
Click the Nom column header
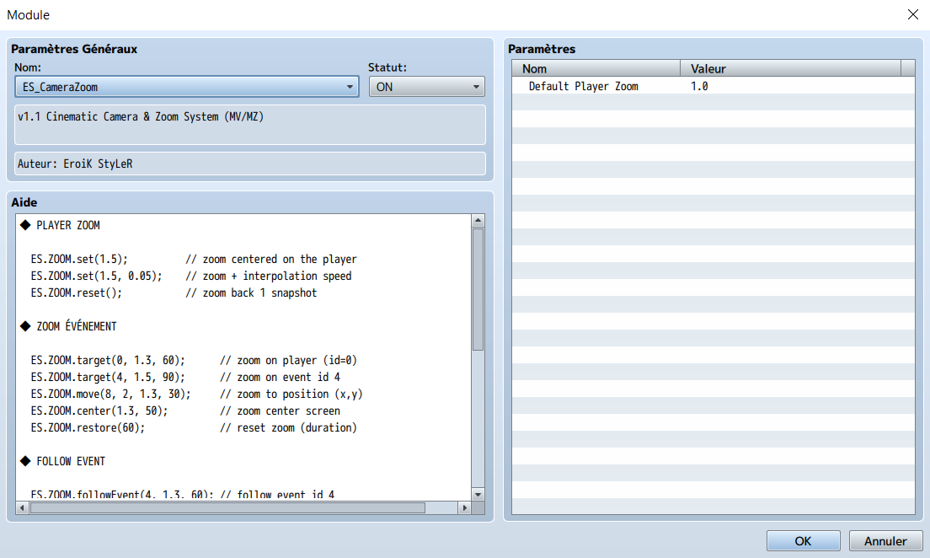(596, 68)
